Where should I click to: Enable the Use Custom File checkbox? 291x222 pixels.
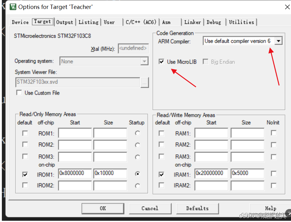19,93
